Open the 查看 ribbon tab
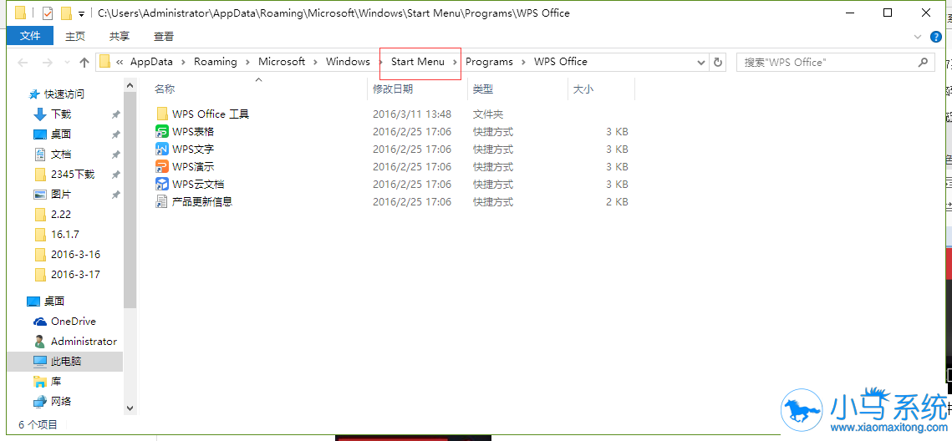 (x=164, y=37)
